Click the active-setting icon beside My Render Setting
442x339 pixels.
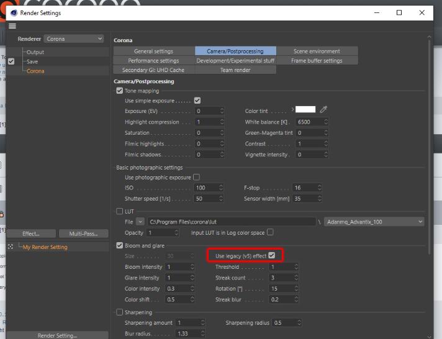(11, 246)
